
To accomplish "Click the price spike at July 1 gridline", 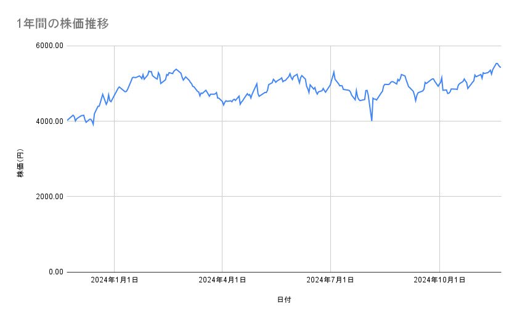I will coord(333,72).
